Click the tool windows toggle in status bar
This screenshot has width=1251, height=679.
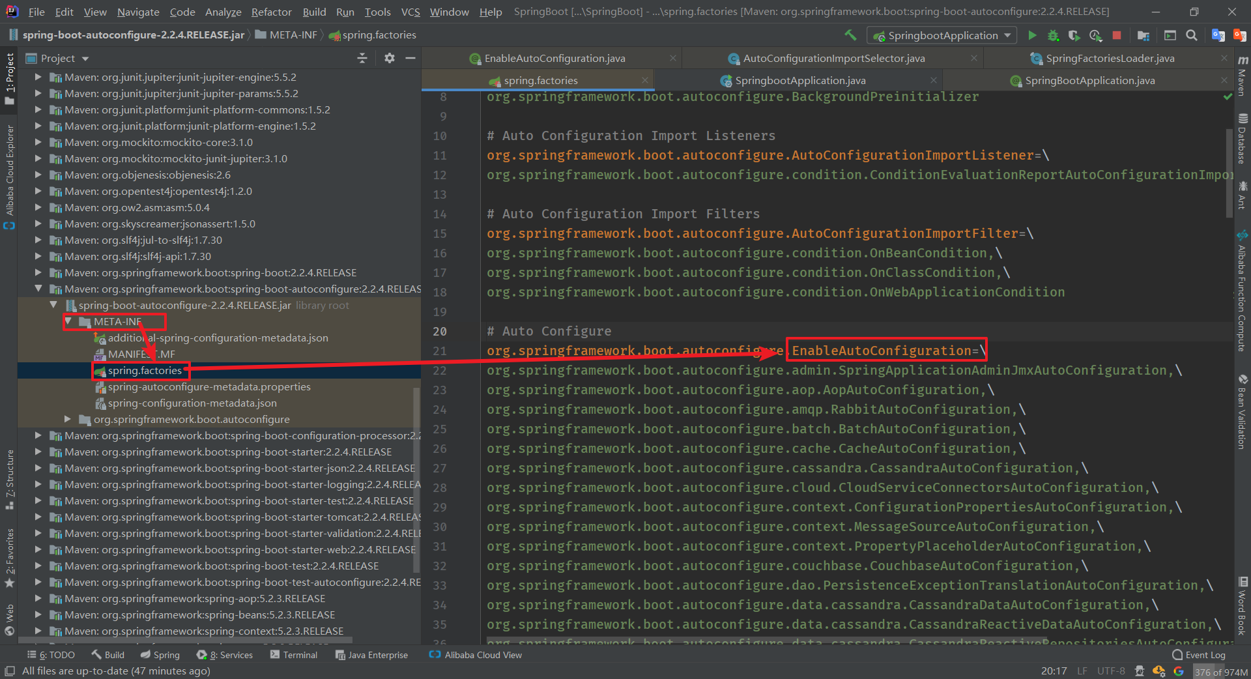pyautogui.click(x=9, y=671)
